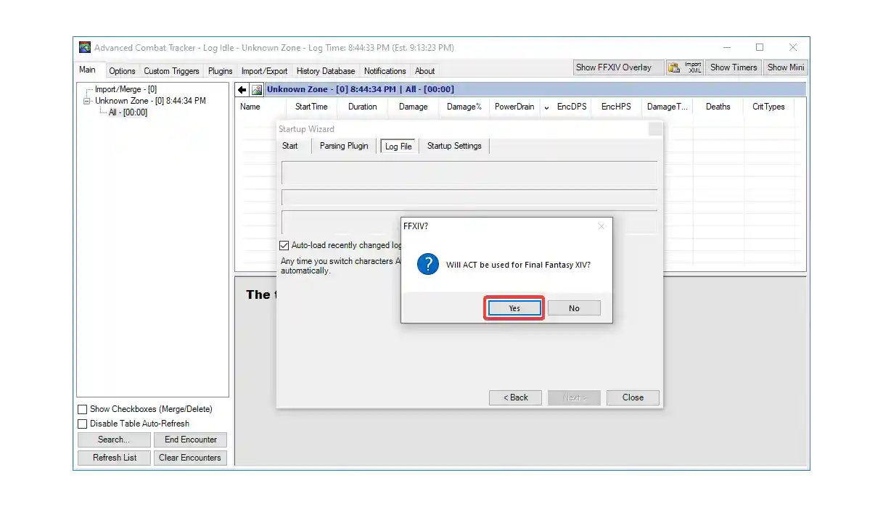Open the FFXIV Overlay via Show FFXIV Overlay
Screen dimensions: 883x507
[x=617, y=67]
